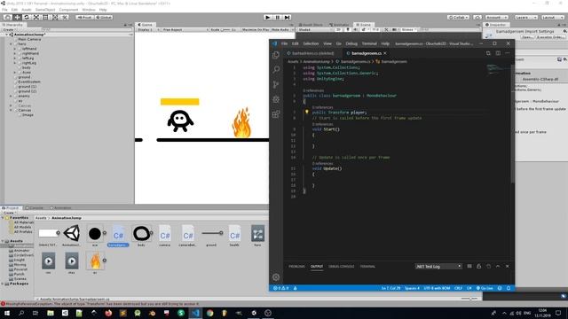568x319 pixels.
Task: Expand the enemy object in Hierarchy
Action: coord(11,97)
